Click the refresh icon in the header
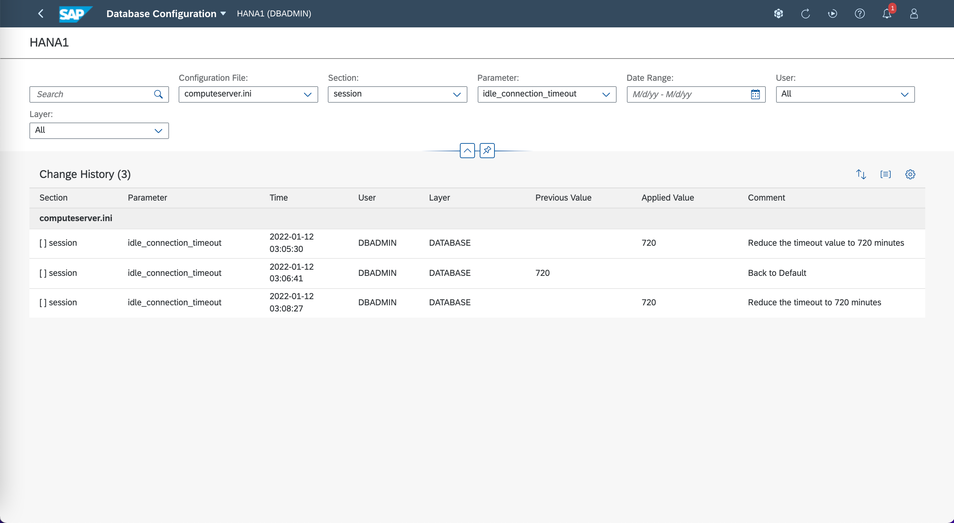The image size is (954, 523). pyautogui.click(x=805, y=14)
